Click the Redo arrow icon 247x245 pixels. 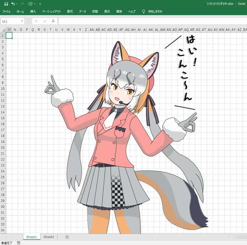[x=22, y=4]
